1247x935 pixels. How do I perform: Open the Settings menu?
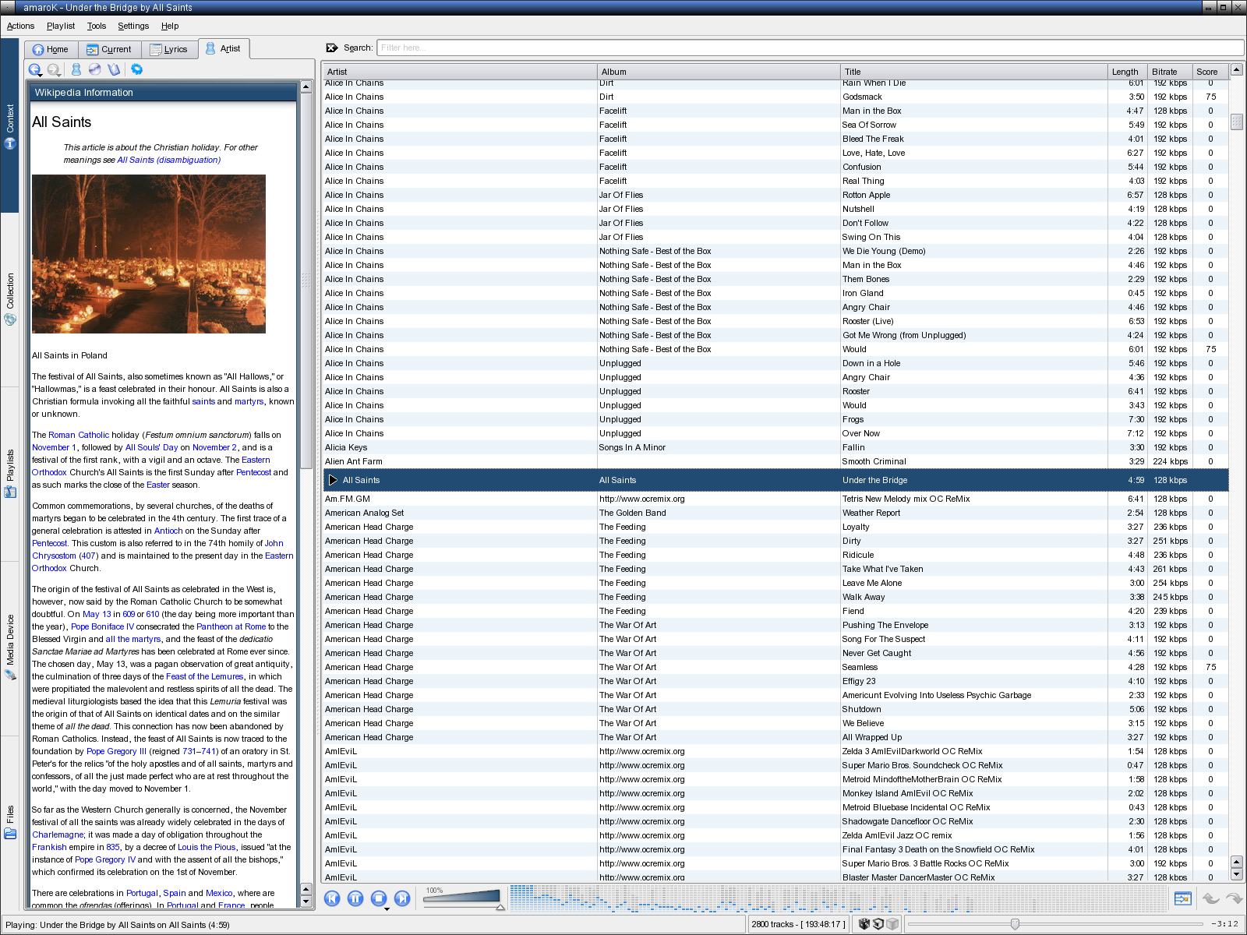click(133, 26)
